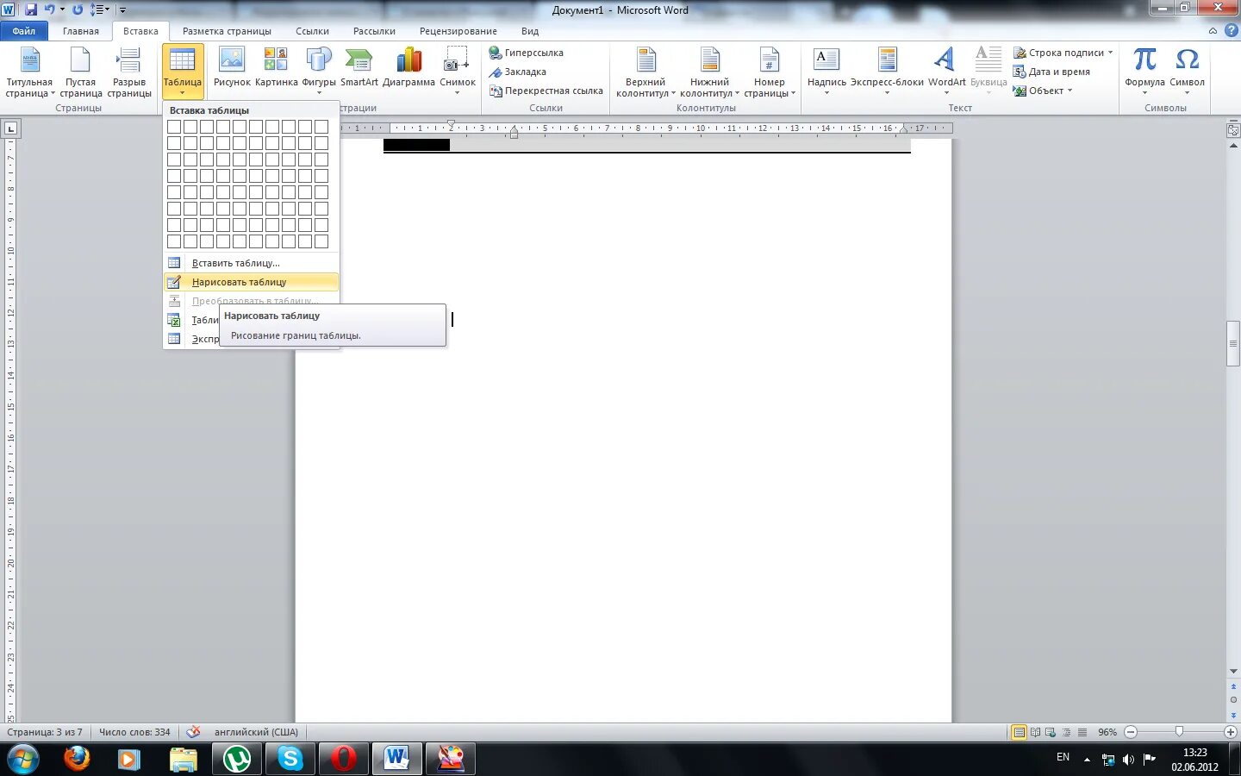Insert a Разрыв страницы page break
Viewport: 1241px width, 776px height.
(129, 72)
